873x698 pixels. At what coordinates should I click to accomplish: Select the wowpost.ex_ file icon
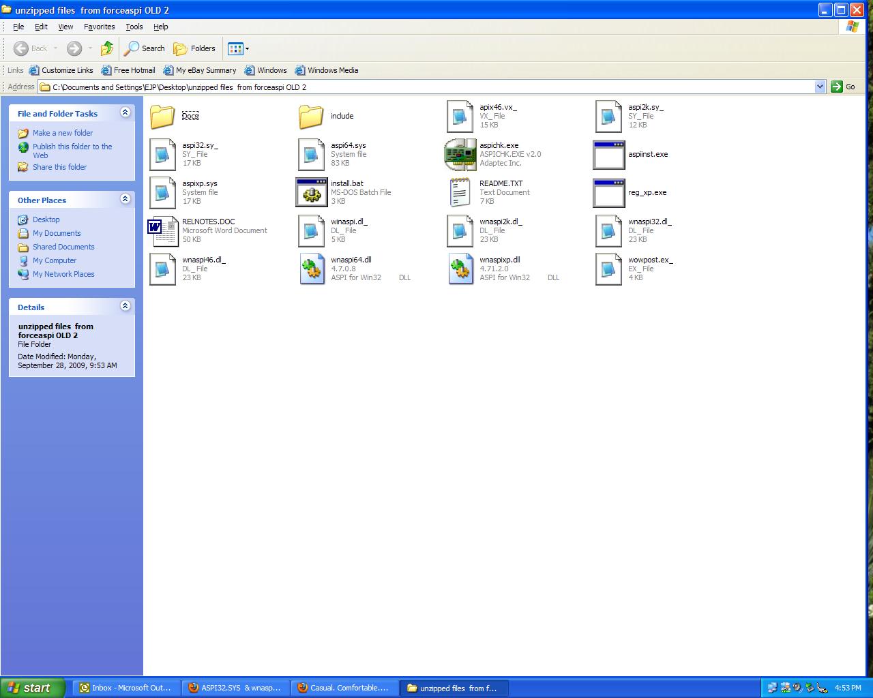pos(608,269)
